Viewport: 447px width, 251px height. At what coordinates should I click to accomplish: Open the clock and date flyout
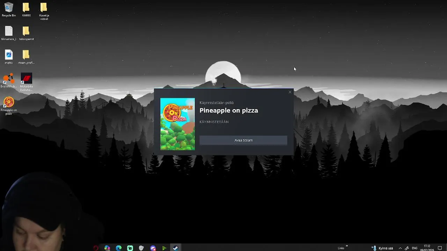(427, 248)
